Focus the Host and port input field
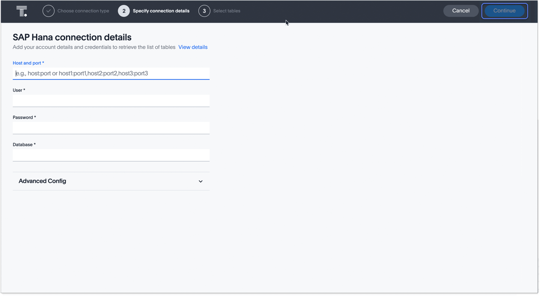 pos(111,73)
